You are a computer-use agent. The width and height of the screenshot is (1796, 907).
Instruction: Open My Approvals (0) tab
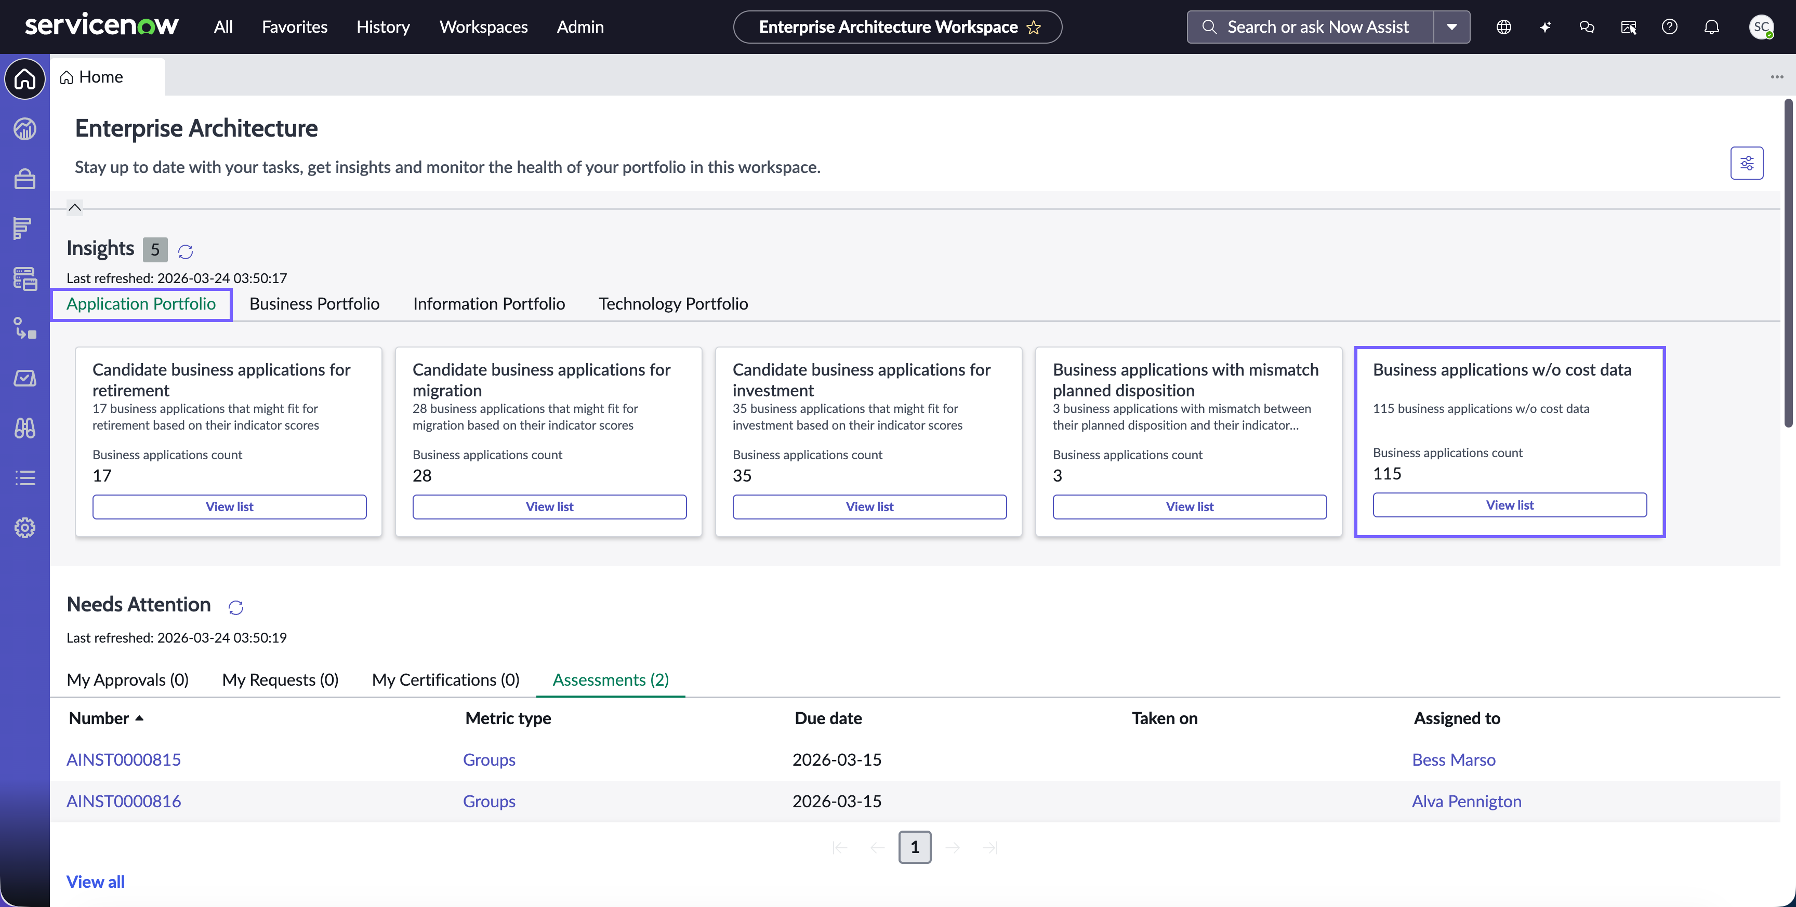click(128, 679)
